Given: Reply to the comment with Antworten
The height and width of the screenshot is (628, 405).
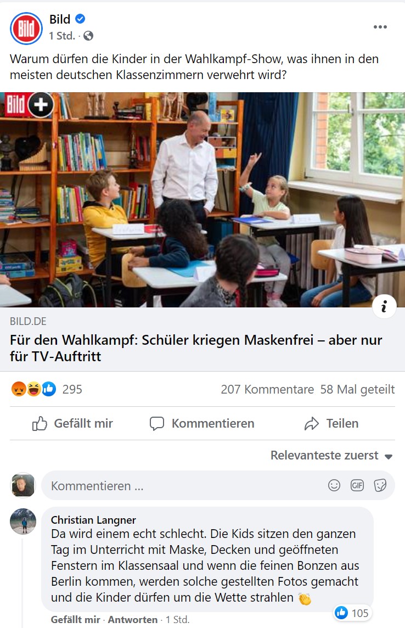Looking at the screenshot, I should (132, 620).
